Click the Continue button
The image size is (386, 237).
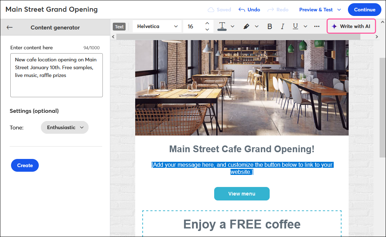coord(365,10)
